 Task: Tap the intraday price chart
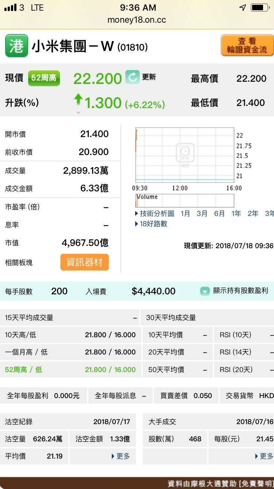point(185,155)
